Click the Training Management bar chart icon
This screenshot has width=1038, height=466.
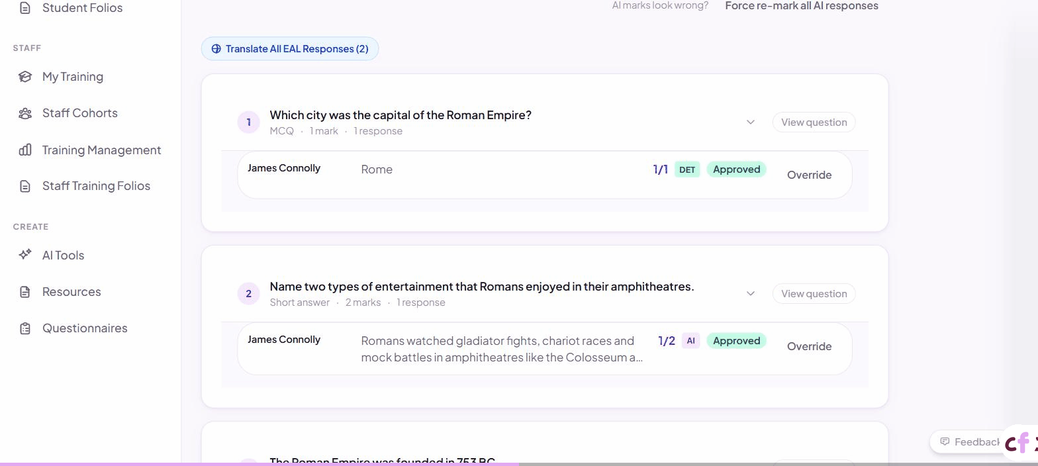[x=25, y=150]
